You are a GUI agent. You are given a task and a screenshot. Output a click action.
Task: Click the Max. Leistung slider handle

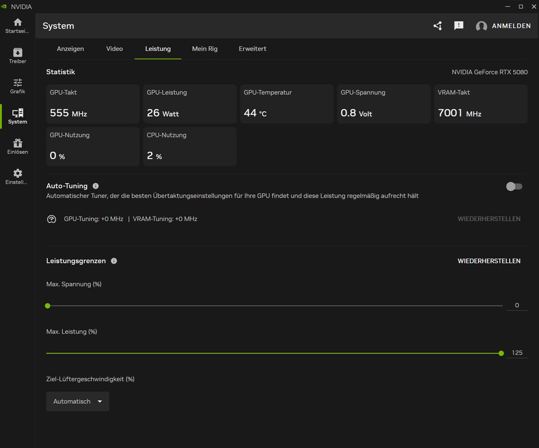point(501,353)
